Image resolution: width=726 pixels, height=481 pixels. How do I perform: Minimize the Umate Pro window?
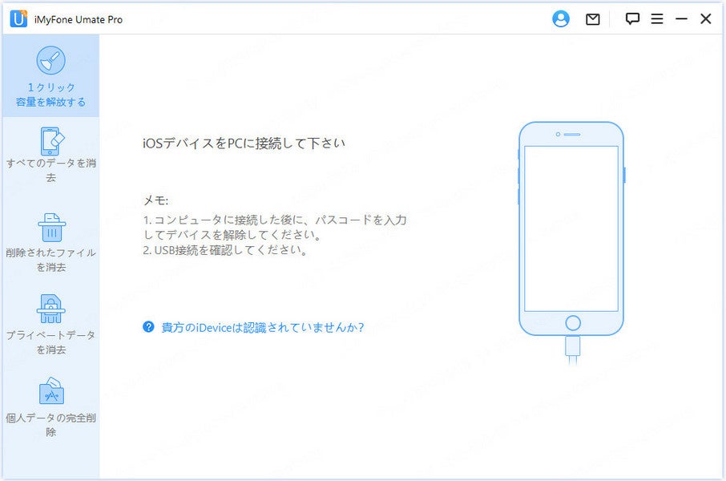[681, 19]
